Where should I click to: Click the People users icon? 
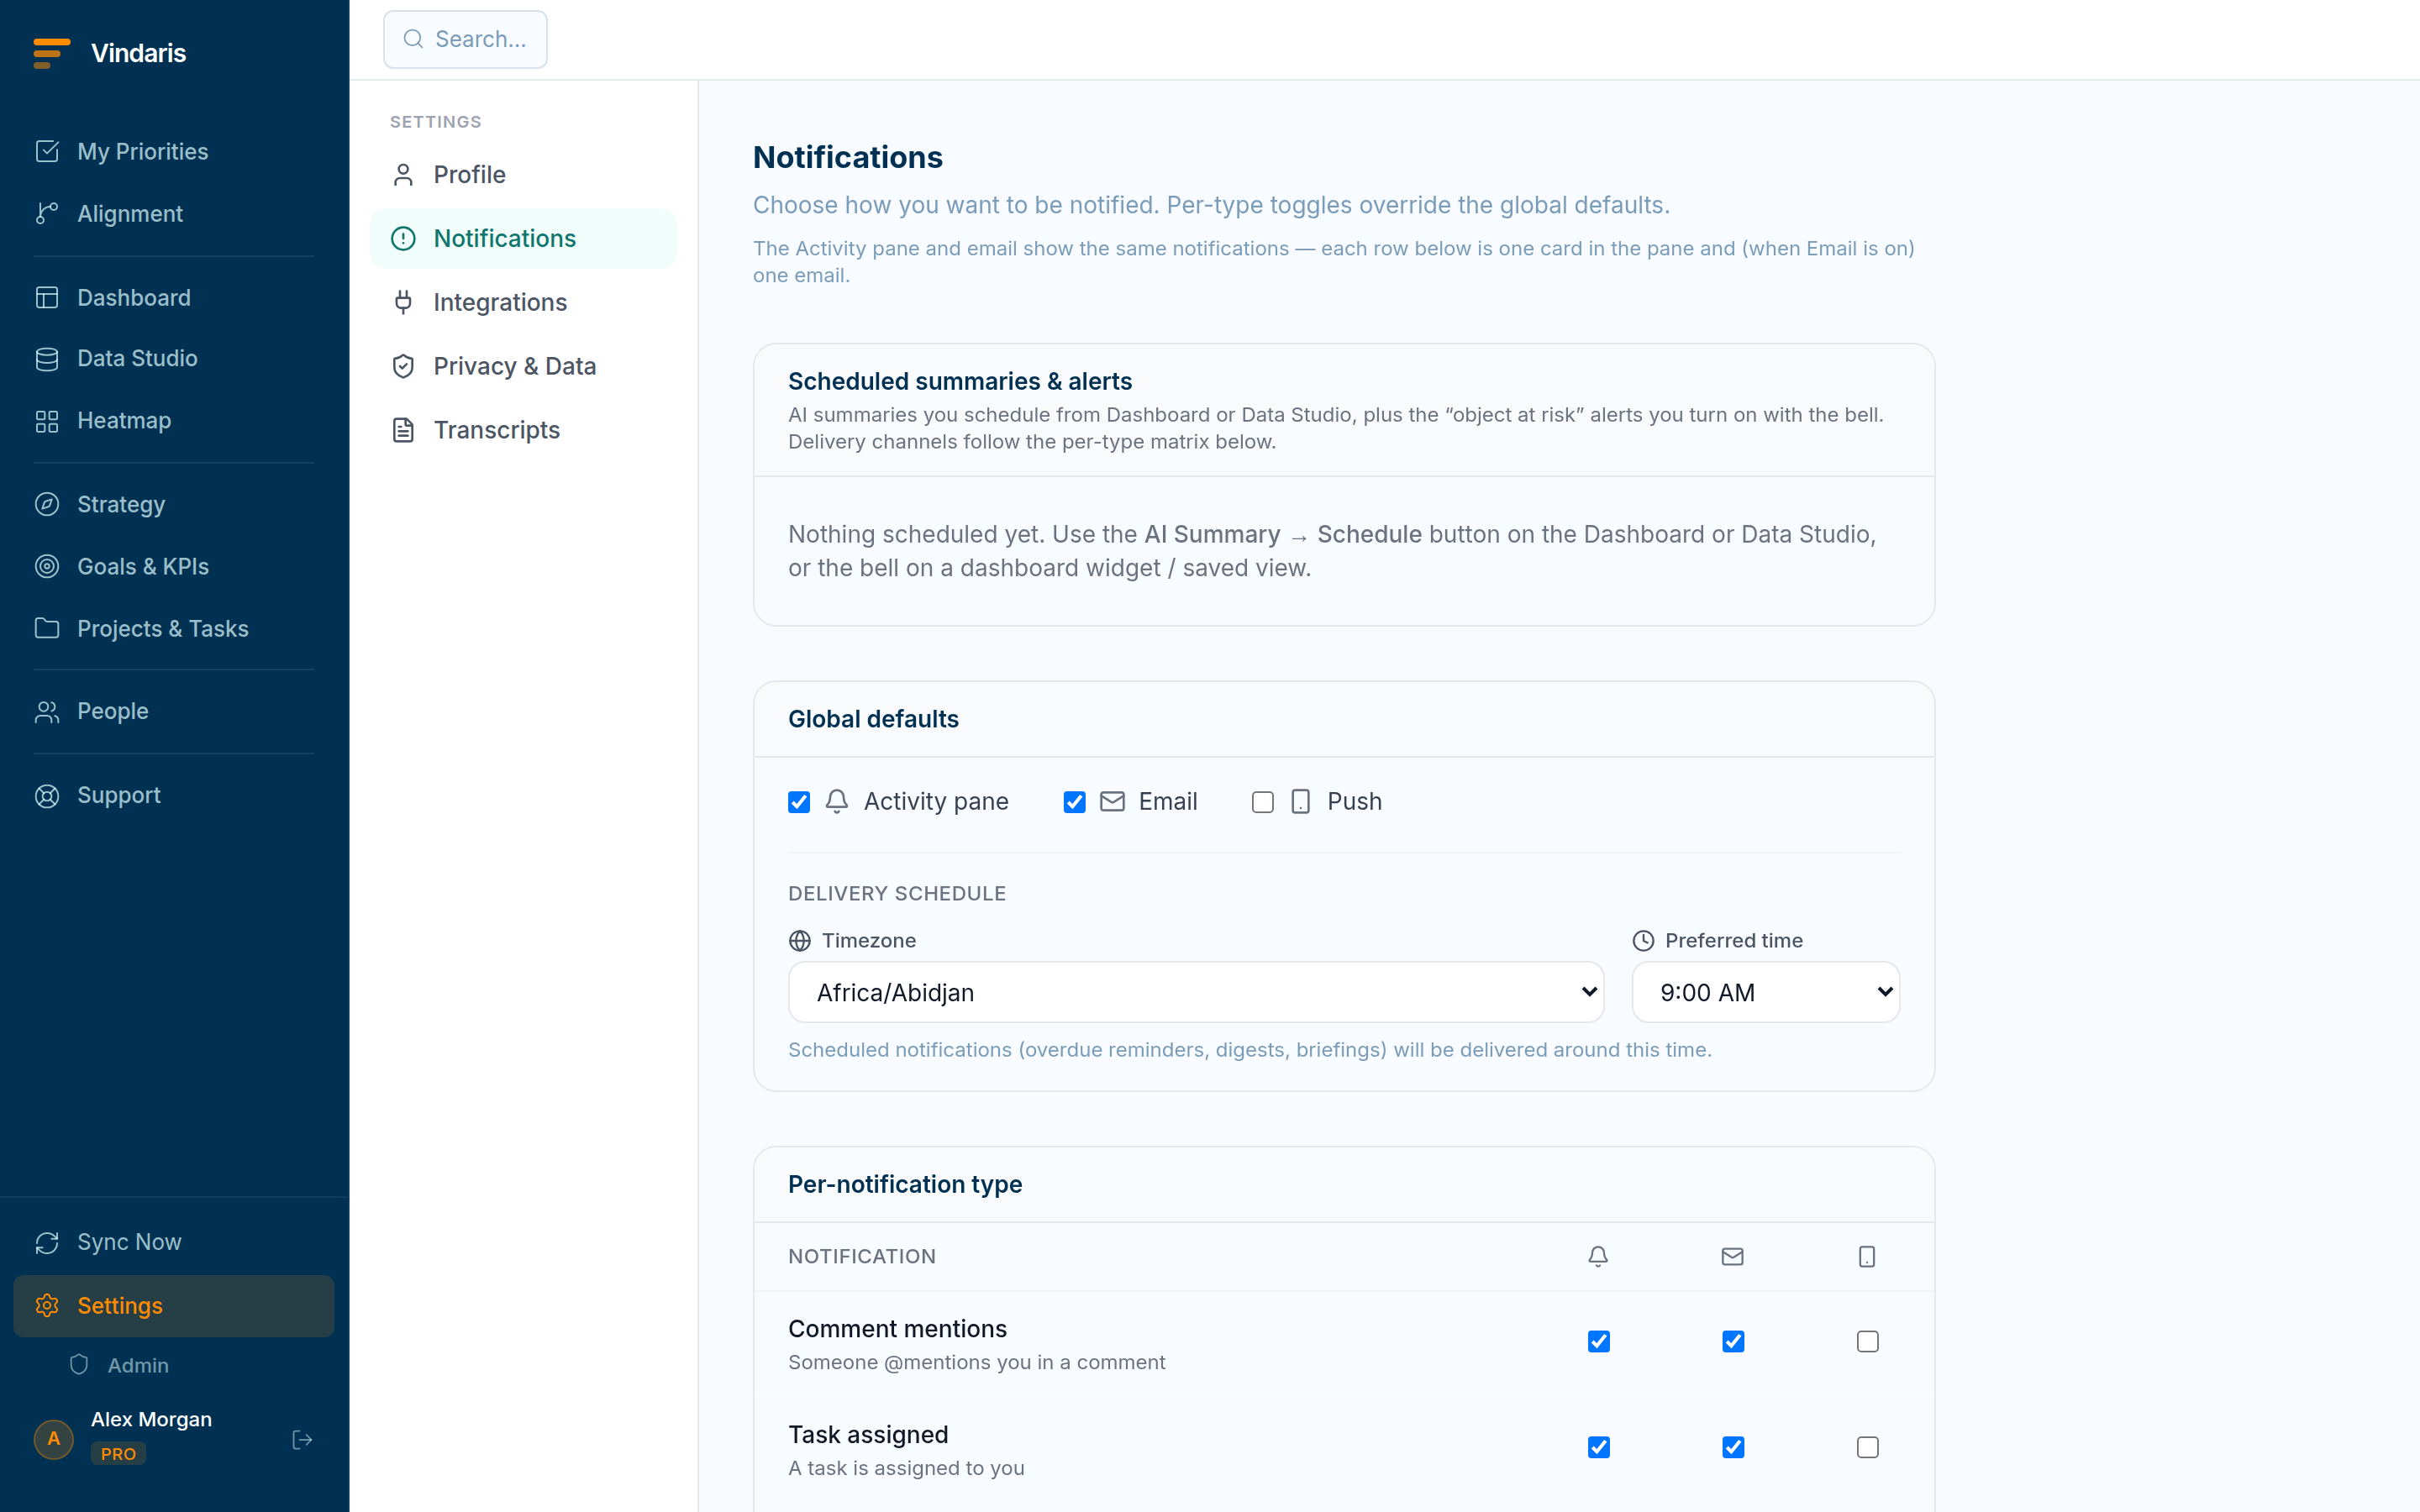(x=47, y=711)
